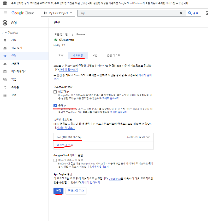
Task: Click 모든 인스턴스 breadcrumb link
Action: coord(62,34)
